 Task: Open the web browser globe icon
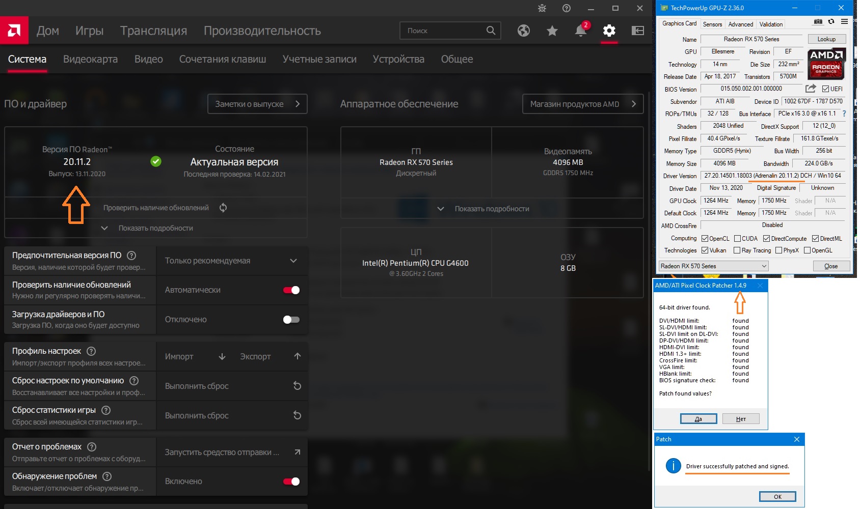pyautogui.click(x=524, y=31)
